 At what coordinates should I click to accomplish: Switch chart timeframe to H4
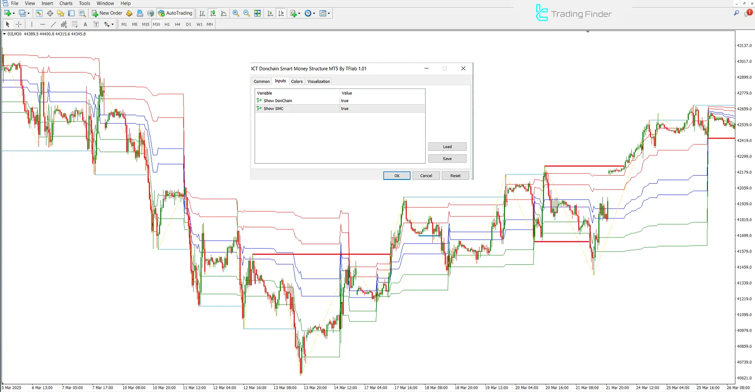pos(177,24)
